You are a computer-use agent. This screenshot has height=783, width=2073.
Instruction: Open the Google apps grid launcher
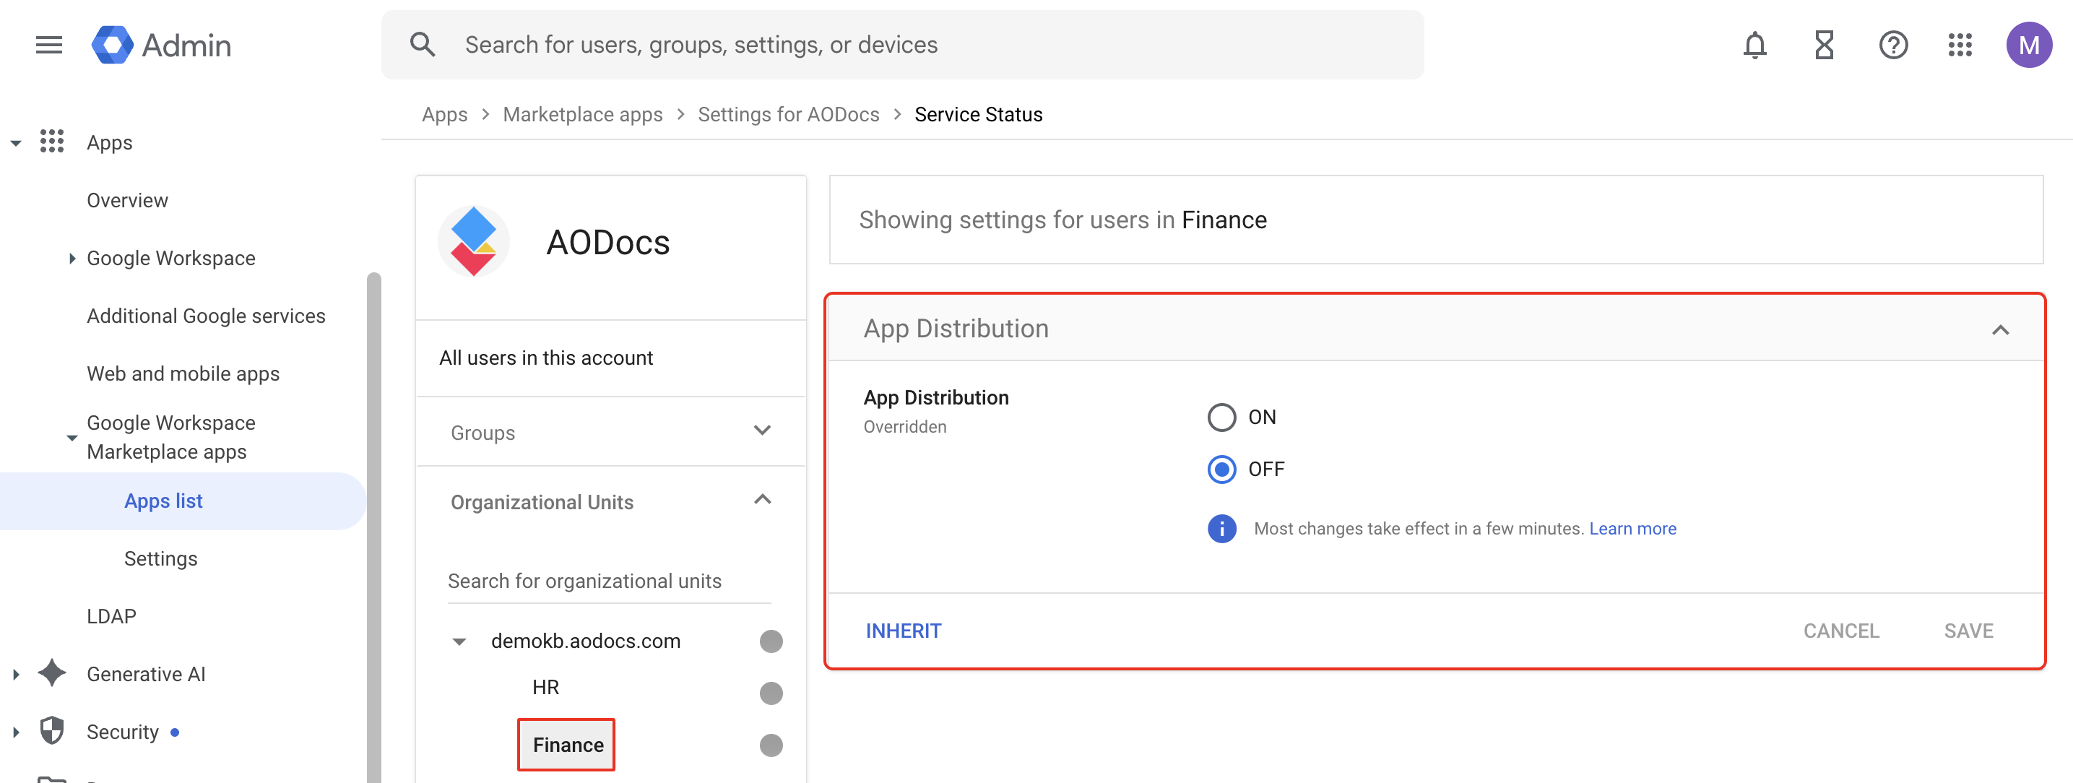(x=1960, y=45)
